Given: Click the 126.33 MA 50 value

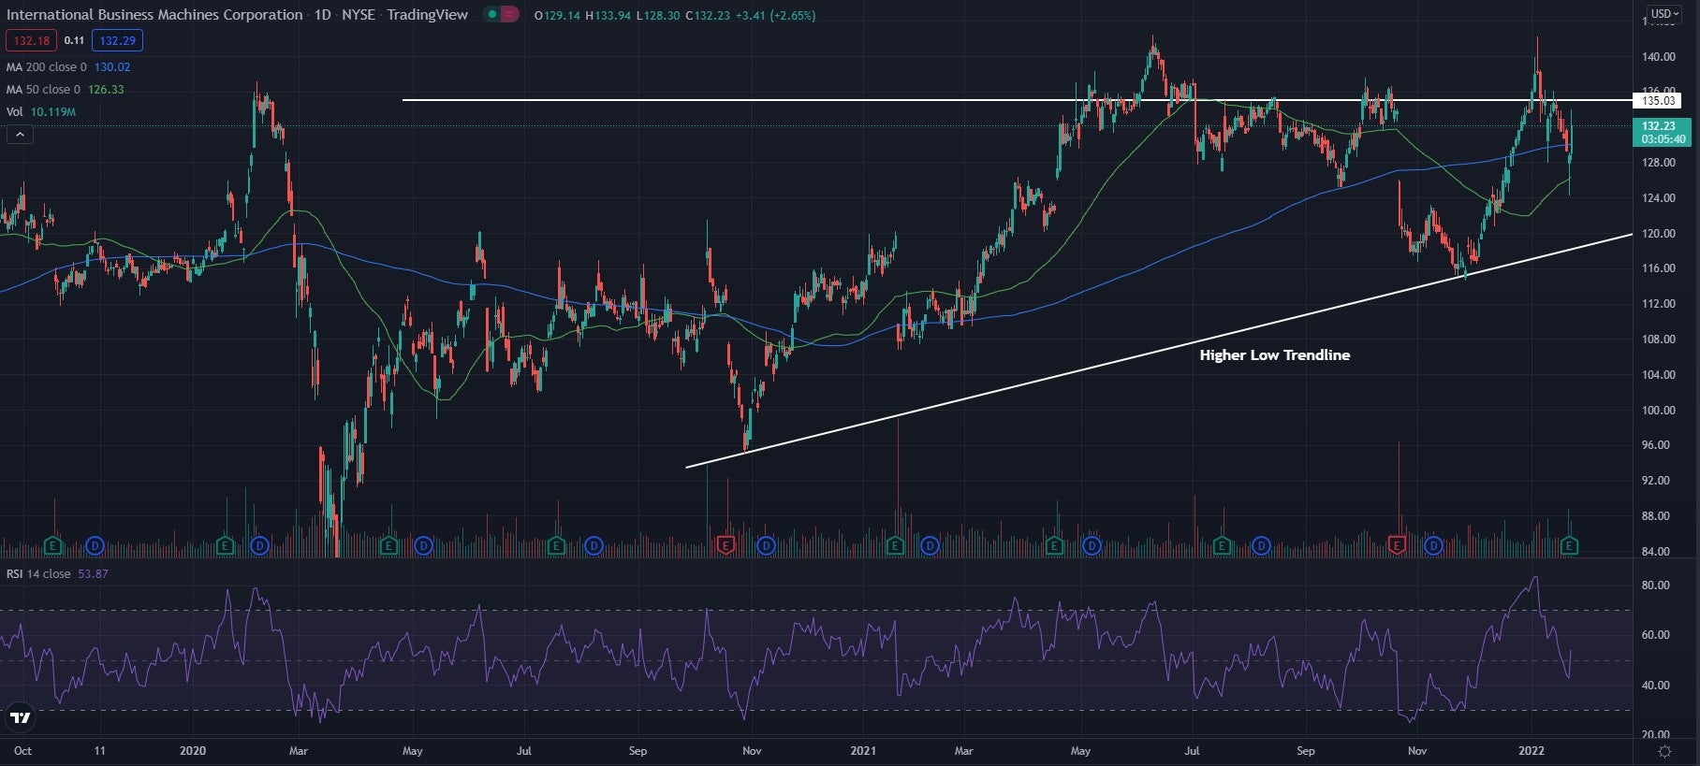Looking at the screenshot, I should pyautogui.click(x=106, y=90).
